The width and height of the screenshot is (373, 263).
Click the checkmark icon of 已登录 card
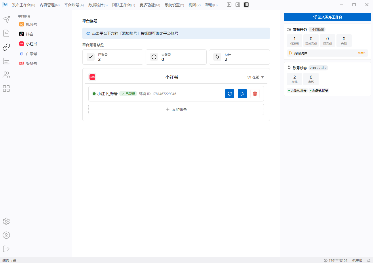click(x=91, y=57)
